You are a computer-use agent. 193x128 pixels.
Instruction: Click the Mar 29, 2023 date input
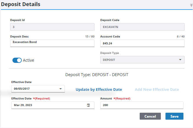(x=49, y=105)
